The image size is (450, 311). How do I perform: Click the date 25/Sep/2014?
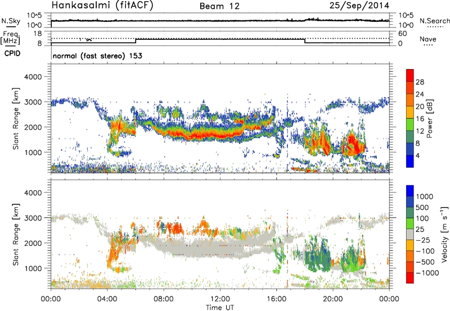pos(359,6)
